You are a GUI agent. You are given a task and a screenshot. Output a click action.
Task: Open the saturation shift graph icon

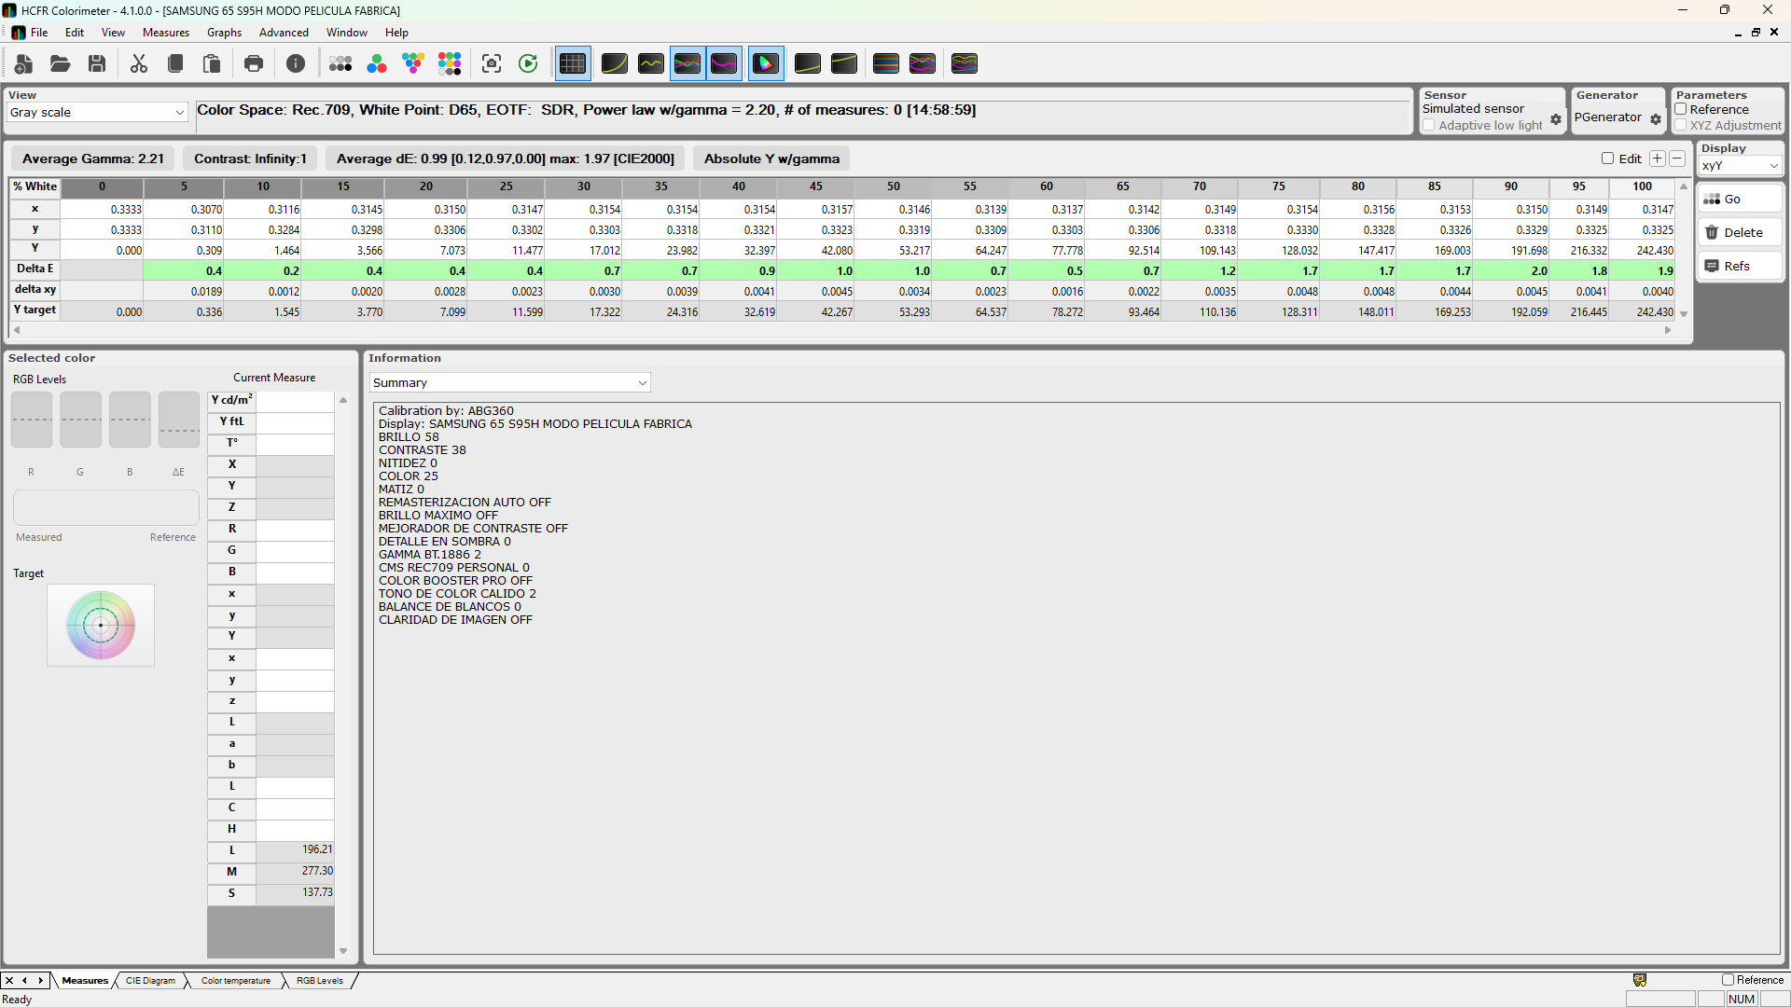pos(923,63)
